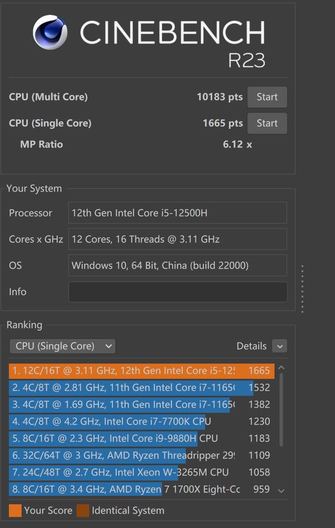Select the i7-7700K ranking entry
335x528 pixels.
tap(141, 422)
